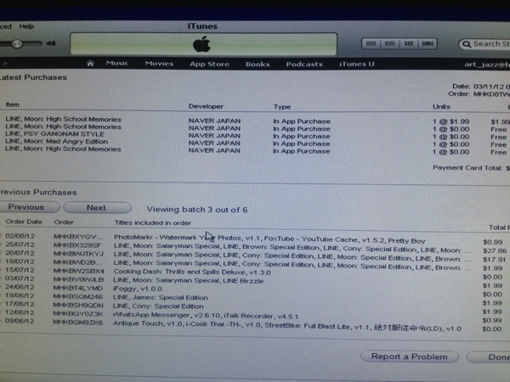Select order dated 02/08/12
This screenshot has height=382, width=510.
pos(20,236)
